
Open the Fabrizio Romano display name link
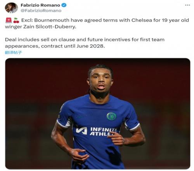tap(40, 5)
